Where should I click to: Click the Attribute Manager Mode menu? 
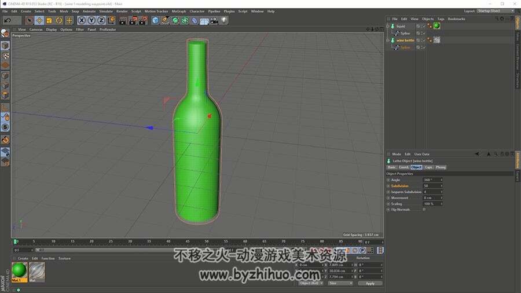396,154
